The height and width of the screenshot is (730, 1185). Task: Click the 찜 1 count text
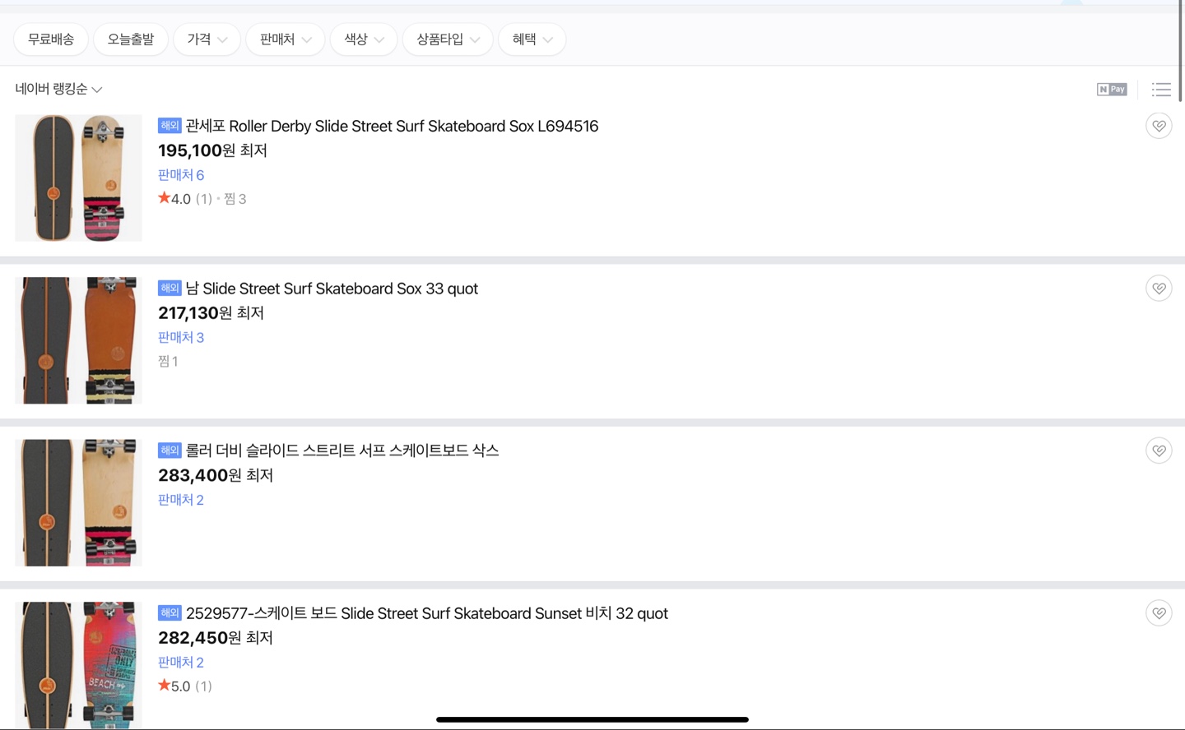tap(168, 362)
